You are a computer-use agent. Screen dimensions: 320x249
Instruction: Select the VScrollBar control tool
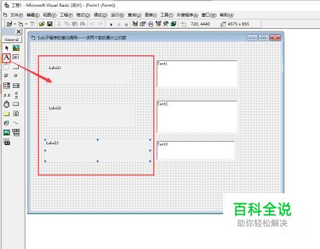[x=16, y=95]
